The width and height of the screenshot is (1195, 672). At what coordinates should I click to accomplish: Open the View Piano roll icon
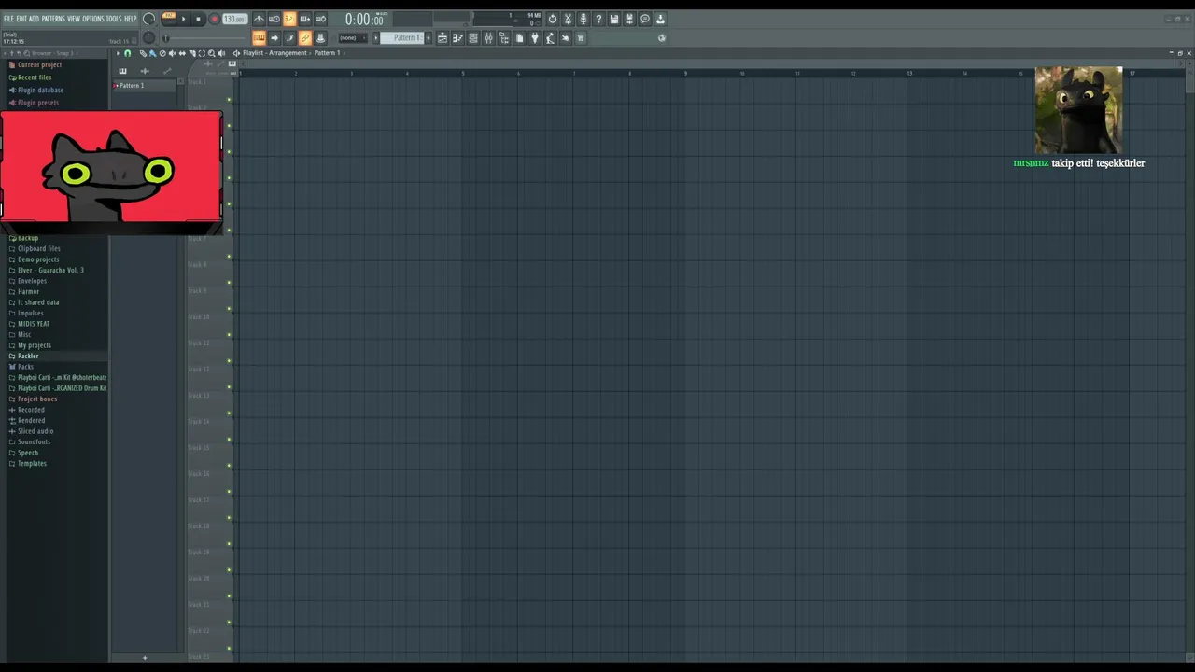click(x=457, y=38)
